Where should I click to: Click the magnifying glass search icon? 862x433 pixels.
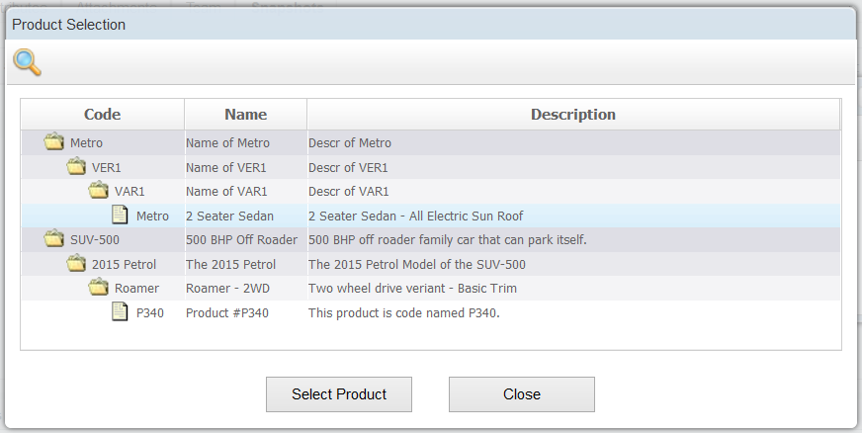point(27,63)
